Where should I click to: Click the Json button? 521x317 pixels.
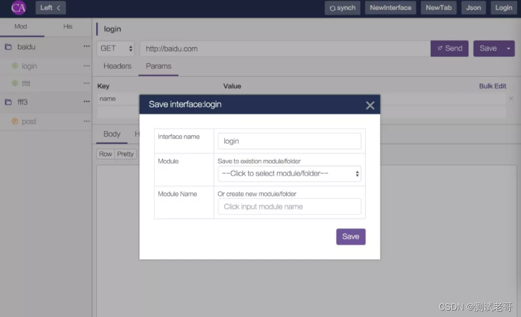tap(473, 8)
